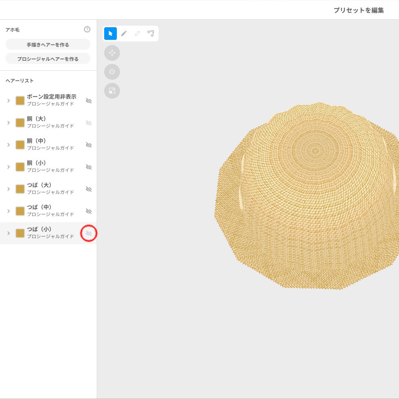Toggle visibility of 胴（中）

click(x=88, y=145)
